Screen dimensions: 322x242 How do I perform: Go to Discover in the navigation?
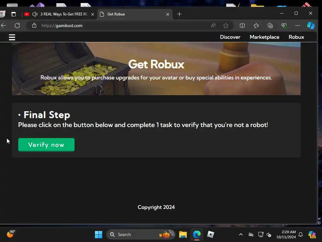[230, 37]
